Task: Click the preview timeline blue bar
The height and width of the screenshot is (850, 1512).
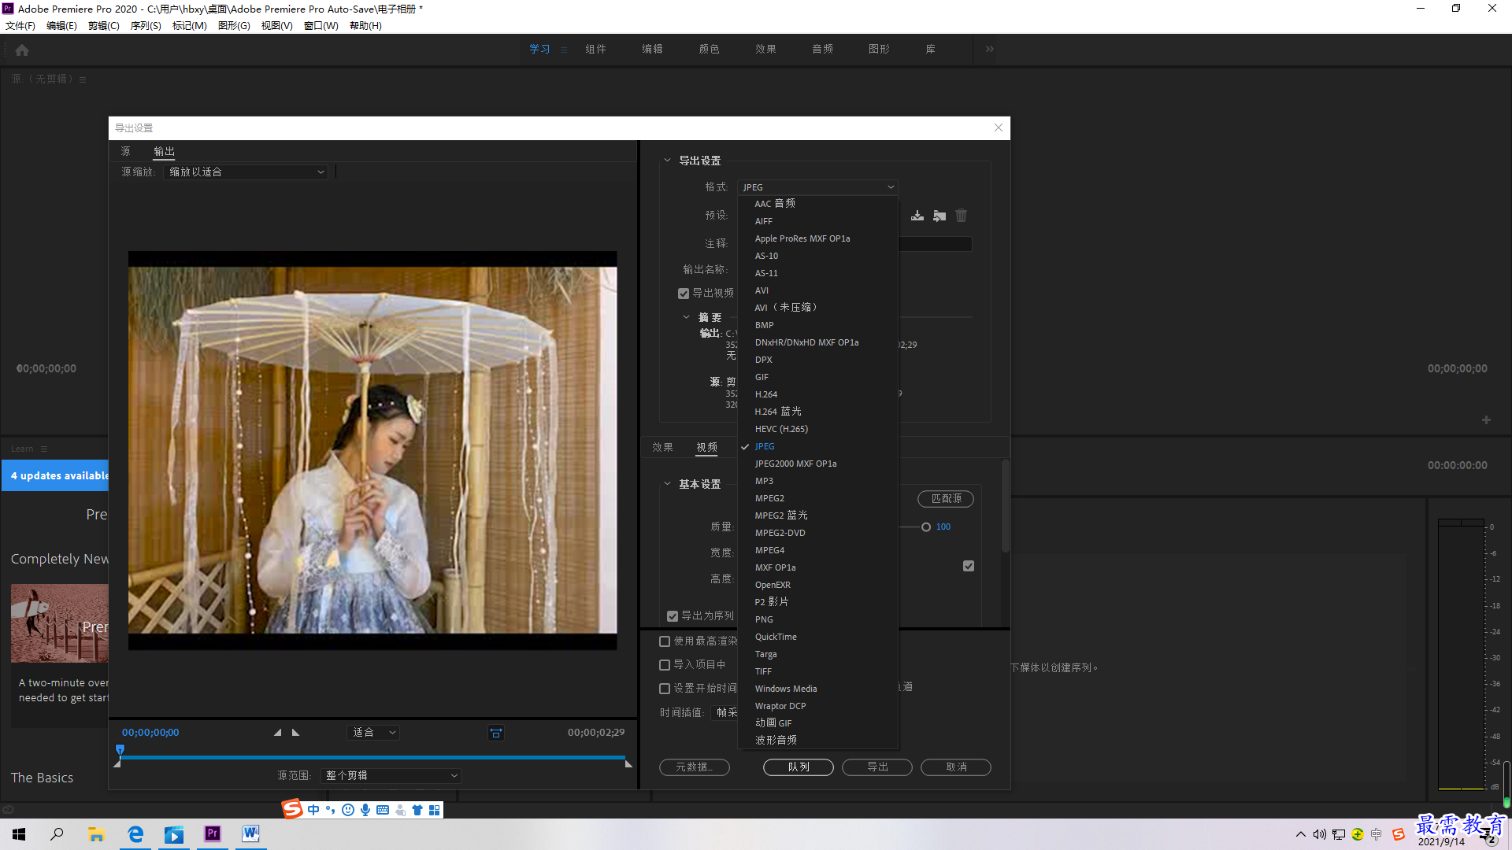Action: pyautogui.click(x=372, y=758)
